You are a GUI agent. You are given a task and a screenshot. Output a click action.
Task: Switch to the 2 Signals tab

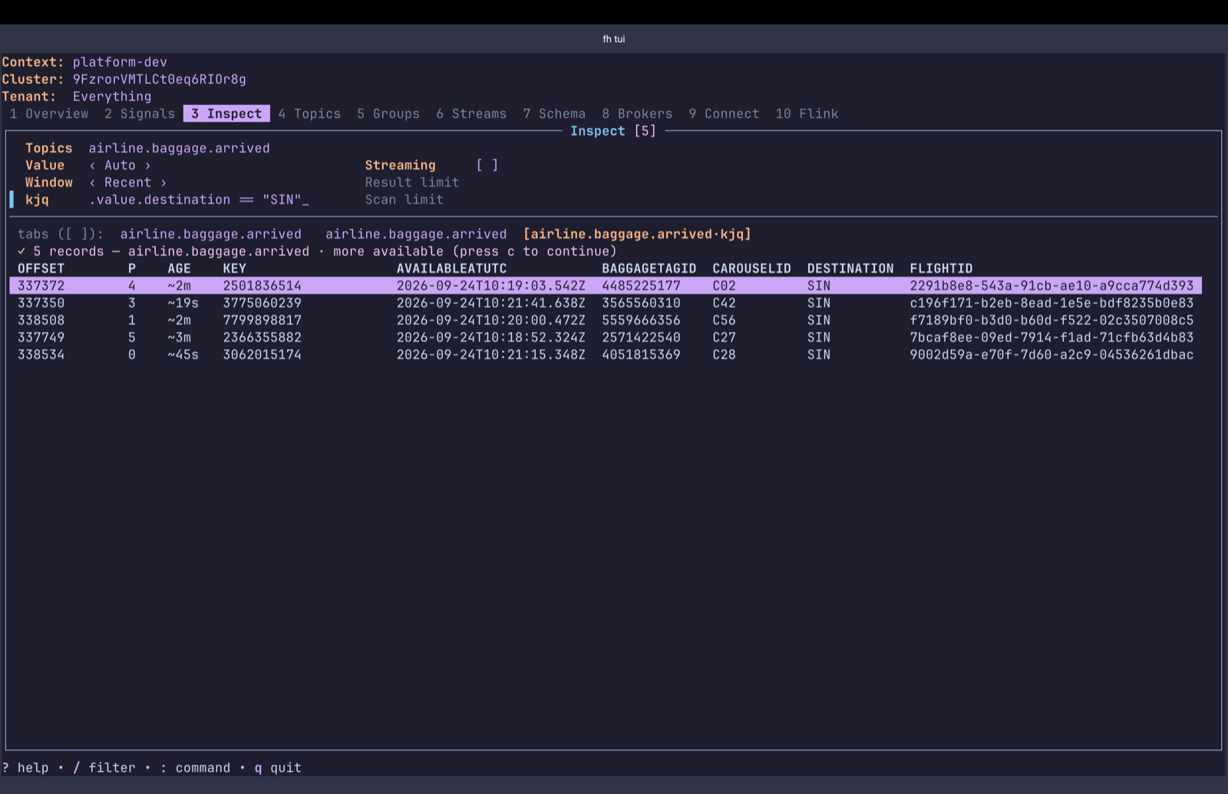140,114
